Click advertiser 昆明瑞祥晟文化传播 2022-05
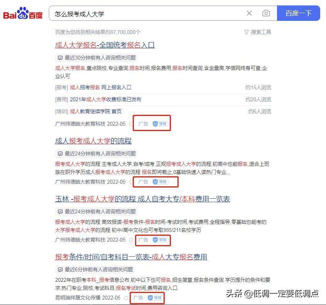 [88, 298]
